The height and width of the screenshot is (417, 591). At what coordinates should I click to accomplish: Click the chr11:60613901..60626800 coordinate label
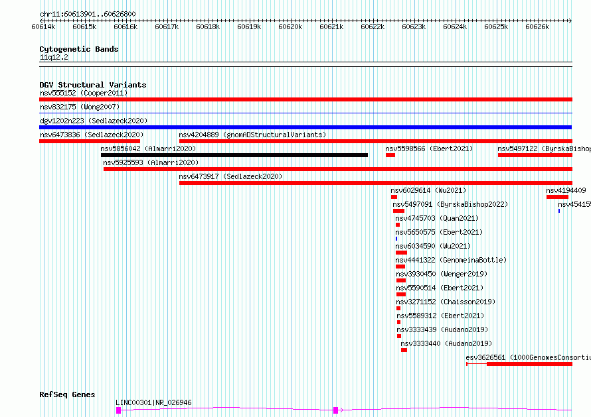[x=88, y=15]
